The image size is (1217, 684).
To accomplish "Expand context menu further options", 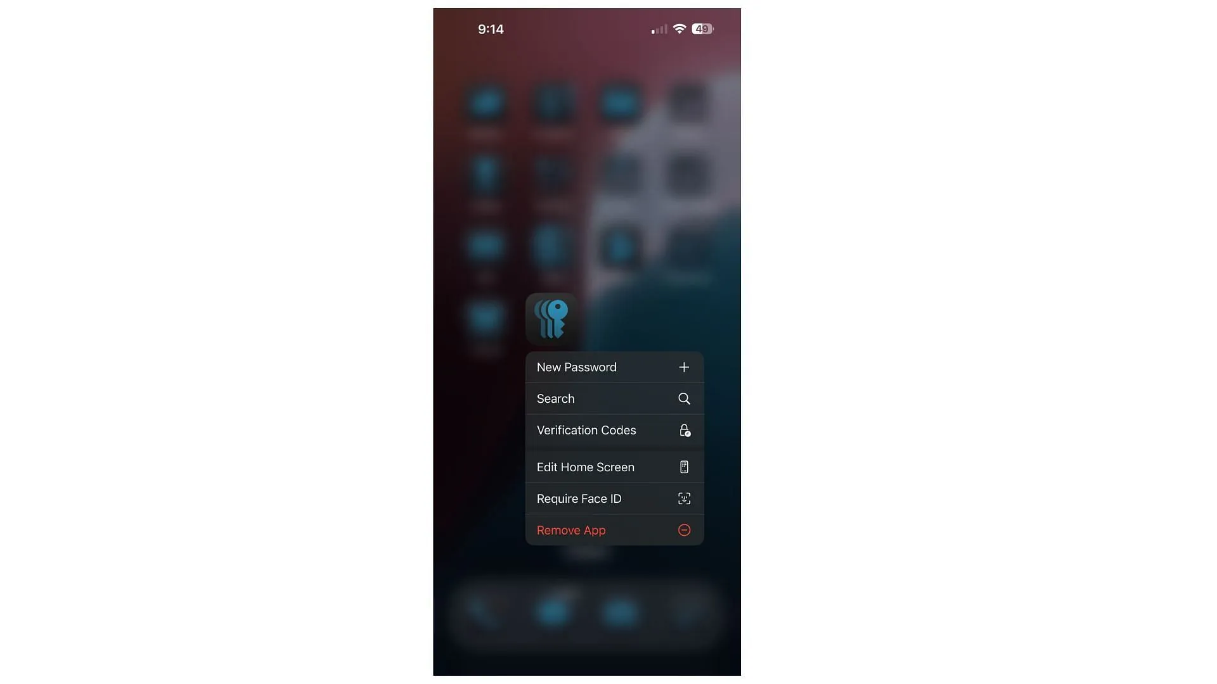I will pos(551,318).
